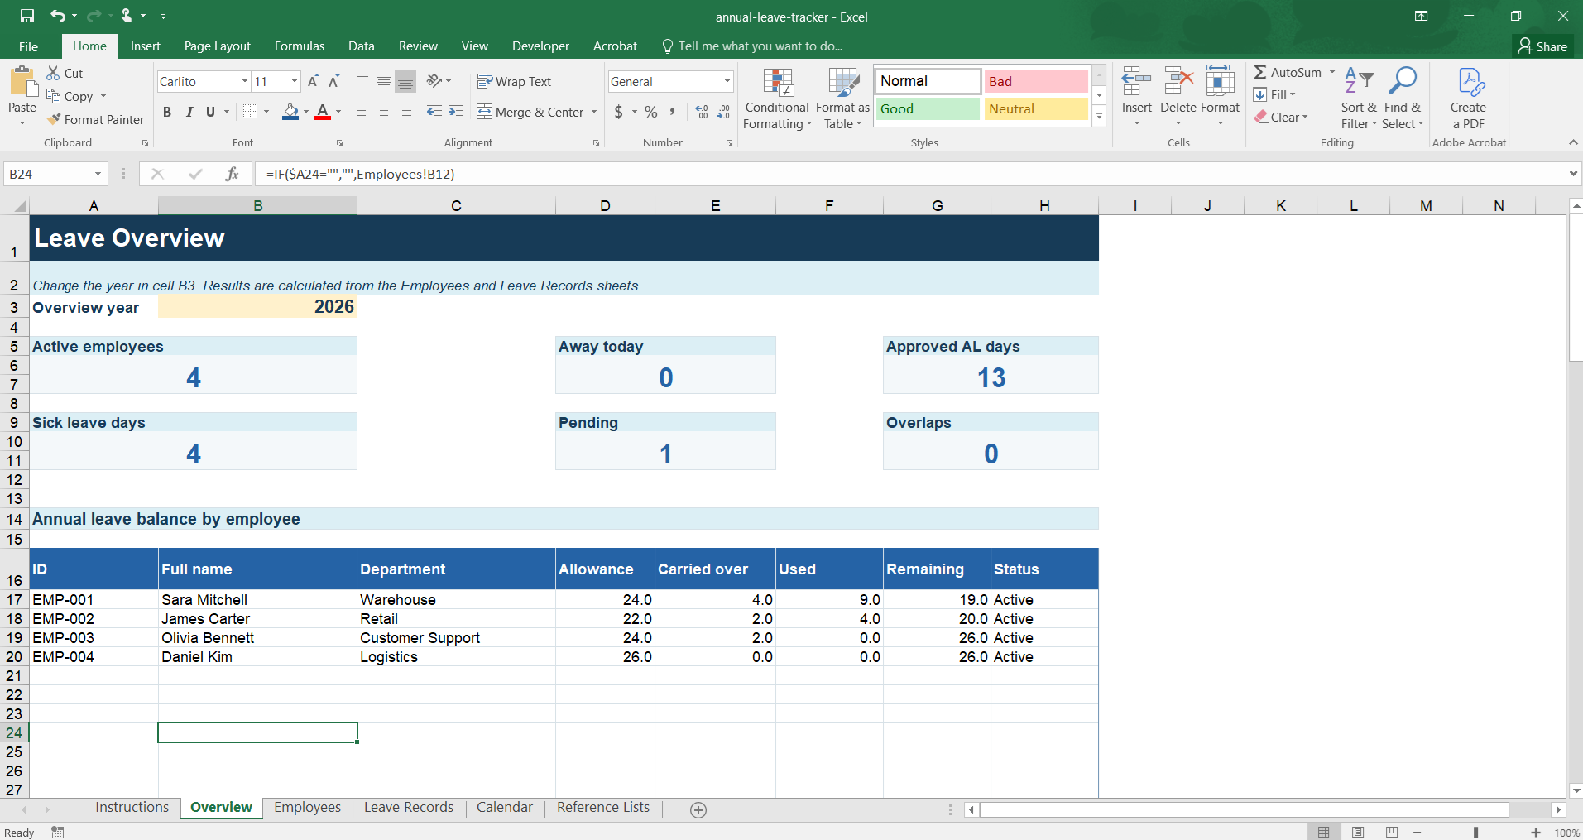The height and width of the screenshot is (840, 1583).
Task: Apply Comma Style number format
Action: pos(672,112)
